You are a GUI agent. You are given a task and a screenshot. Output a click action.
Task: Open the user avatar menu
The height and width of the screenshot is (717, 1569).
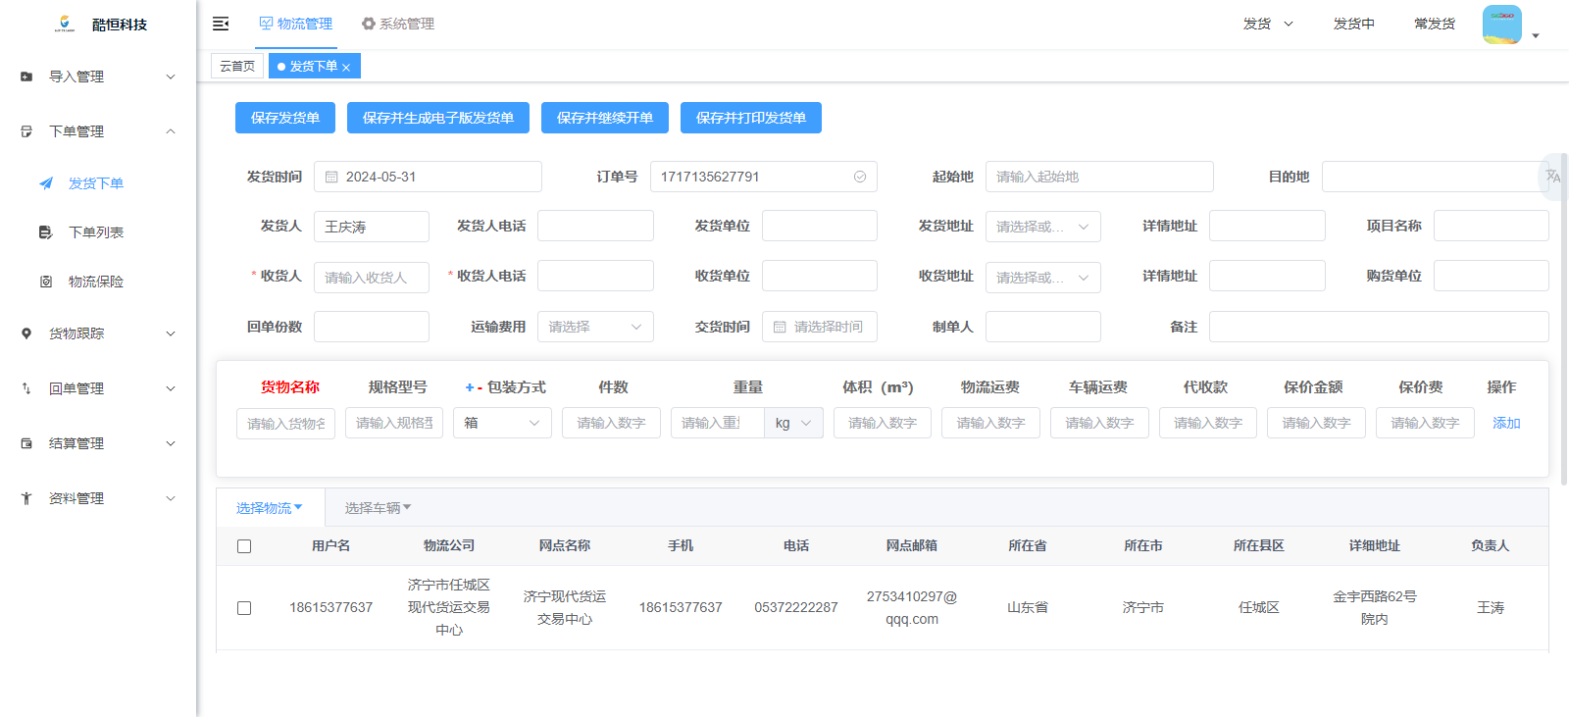point(1501,25)
